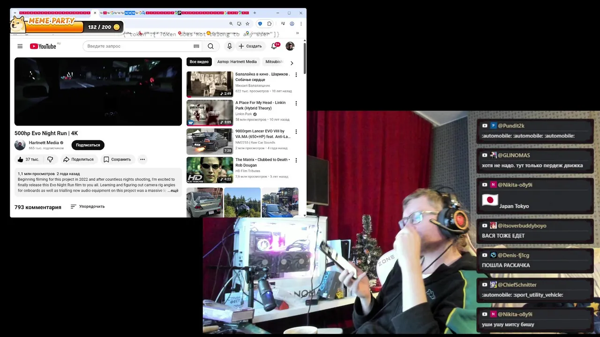
Task: Open a new tab with plus button
Action: pyautogui.click(x=255, y=13)
